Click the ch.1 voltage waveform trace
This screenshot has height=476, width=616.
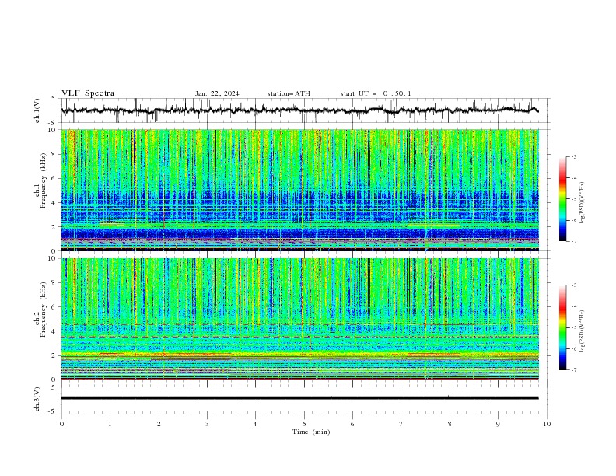[299, 110]
